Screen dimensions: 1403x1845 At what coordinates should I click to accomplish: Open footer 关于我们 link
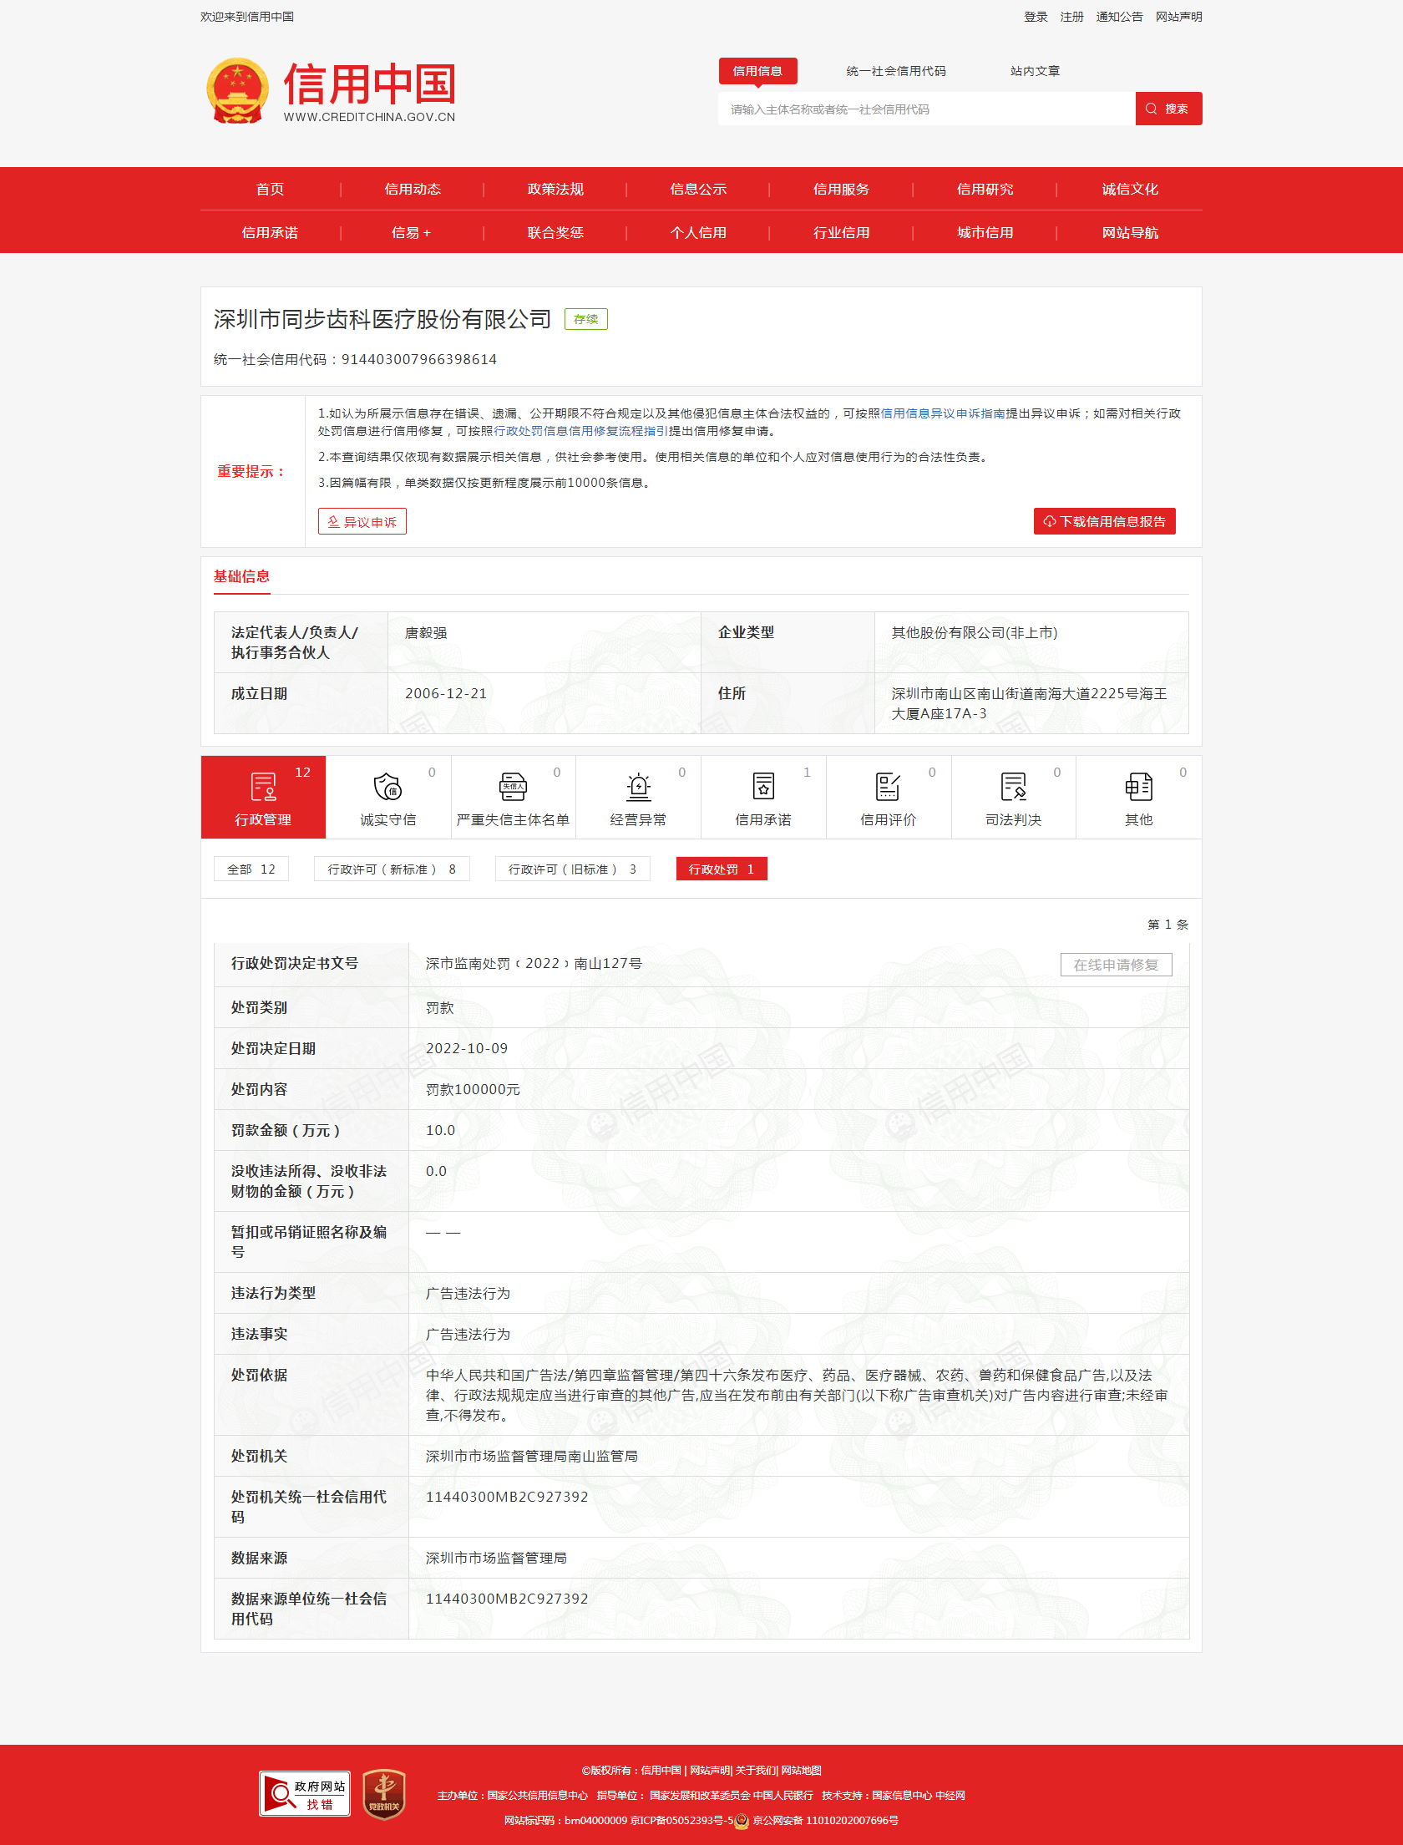[x=755, y=1770]
